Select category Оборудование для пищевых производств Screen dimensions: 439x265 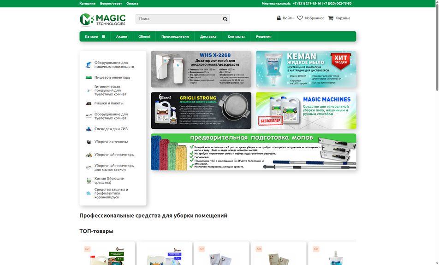[114, 65]
